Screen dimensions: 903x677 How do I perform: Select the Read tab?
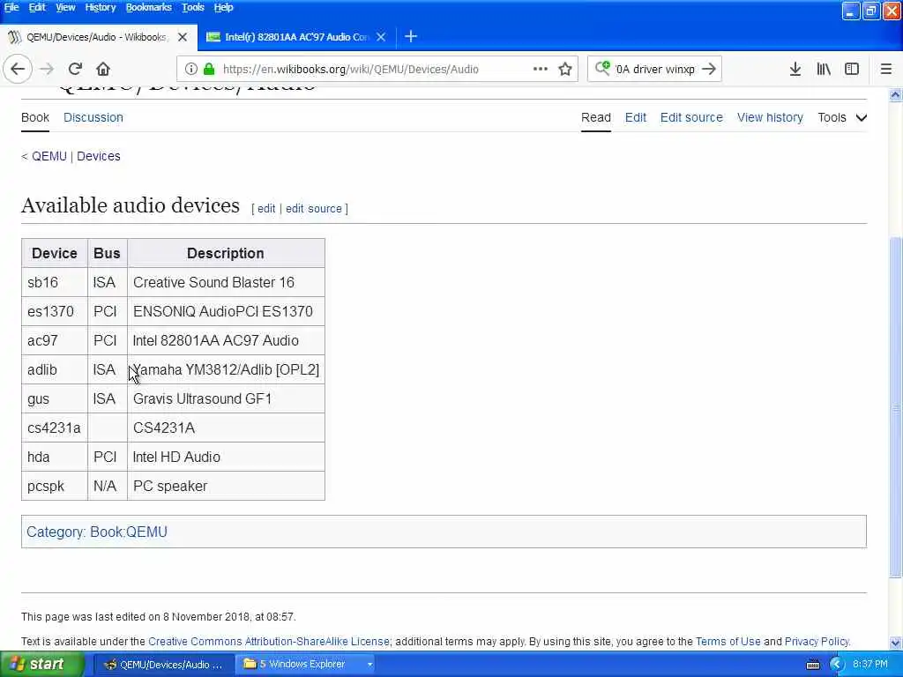click(595, 117)
